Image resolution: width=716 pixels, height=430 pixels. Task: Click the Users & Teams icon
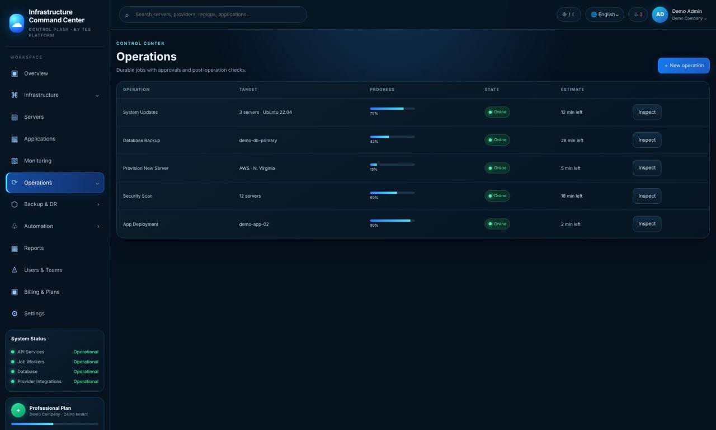tap(15, 270)
